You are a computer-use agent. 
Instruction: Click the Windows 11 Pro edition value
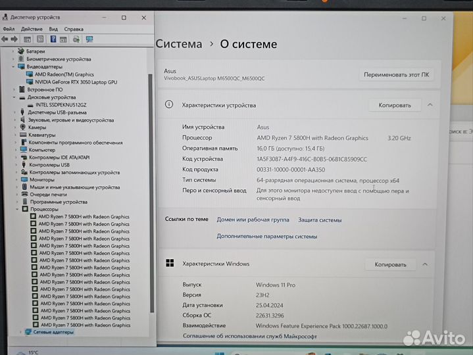tap(276, 285)
